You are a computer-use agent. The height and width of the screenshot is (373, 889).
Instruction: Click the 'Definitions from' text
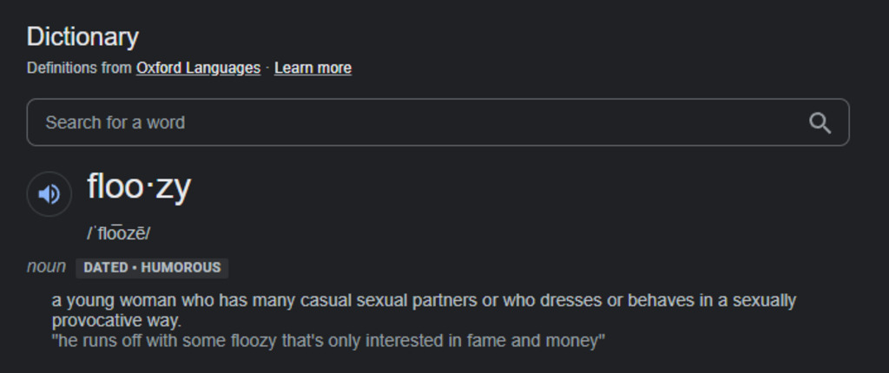coord(79,68)
